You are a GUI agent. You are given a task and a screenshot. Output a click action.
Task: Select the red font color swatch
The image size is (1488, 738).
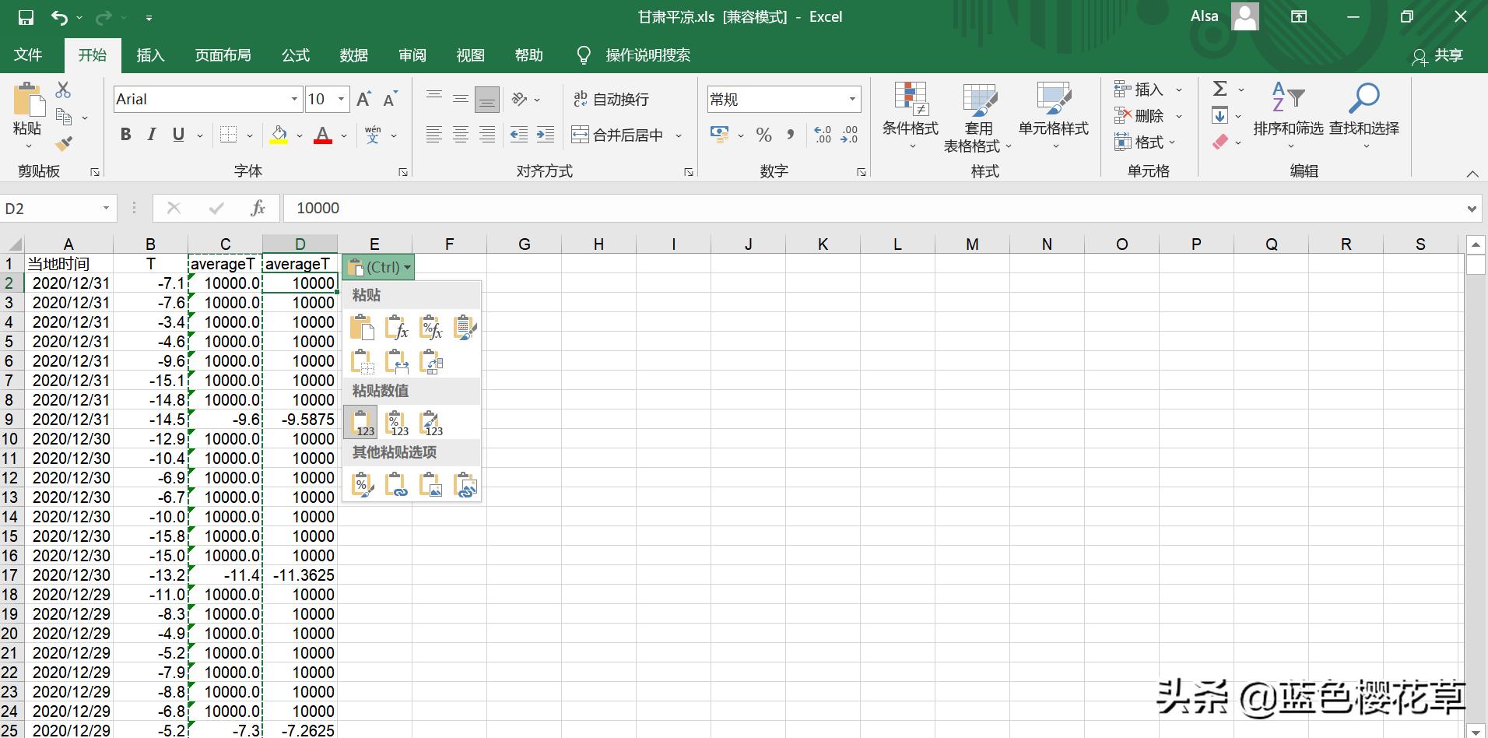(x=322, y=141)
